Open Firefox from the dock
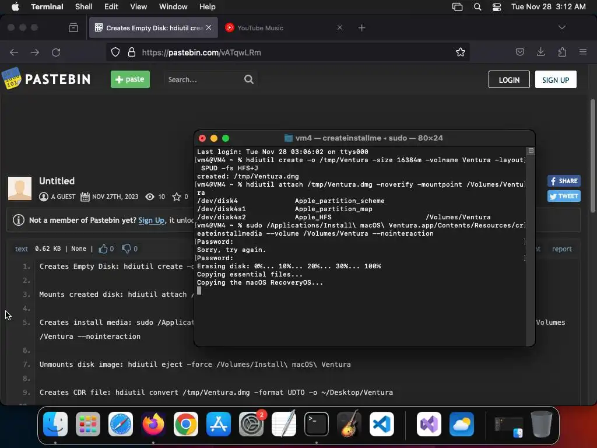597x448 pixels. coord(153,424)
